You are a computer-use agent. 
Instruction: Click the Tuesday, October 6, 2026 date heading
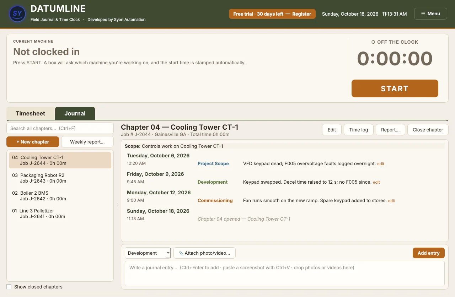(x=158, y=156)
